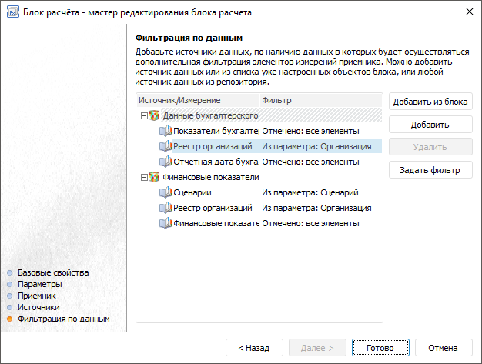The height and width of the screenshot is (364, 482).
Task: Click the dimension icon beside Сценарии
Action: (x=166, y=192)
